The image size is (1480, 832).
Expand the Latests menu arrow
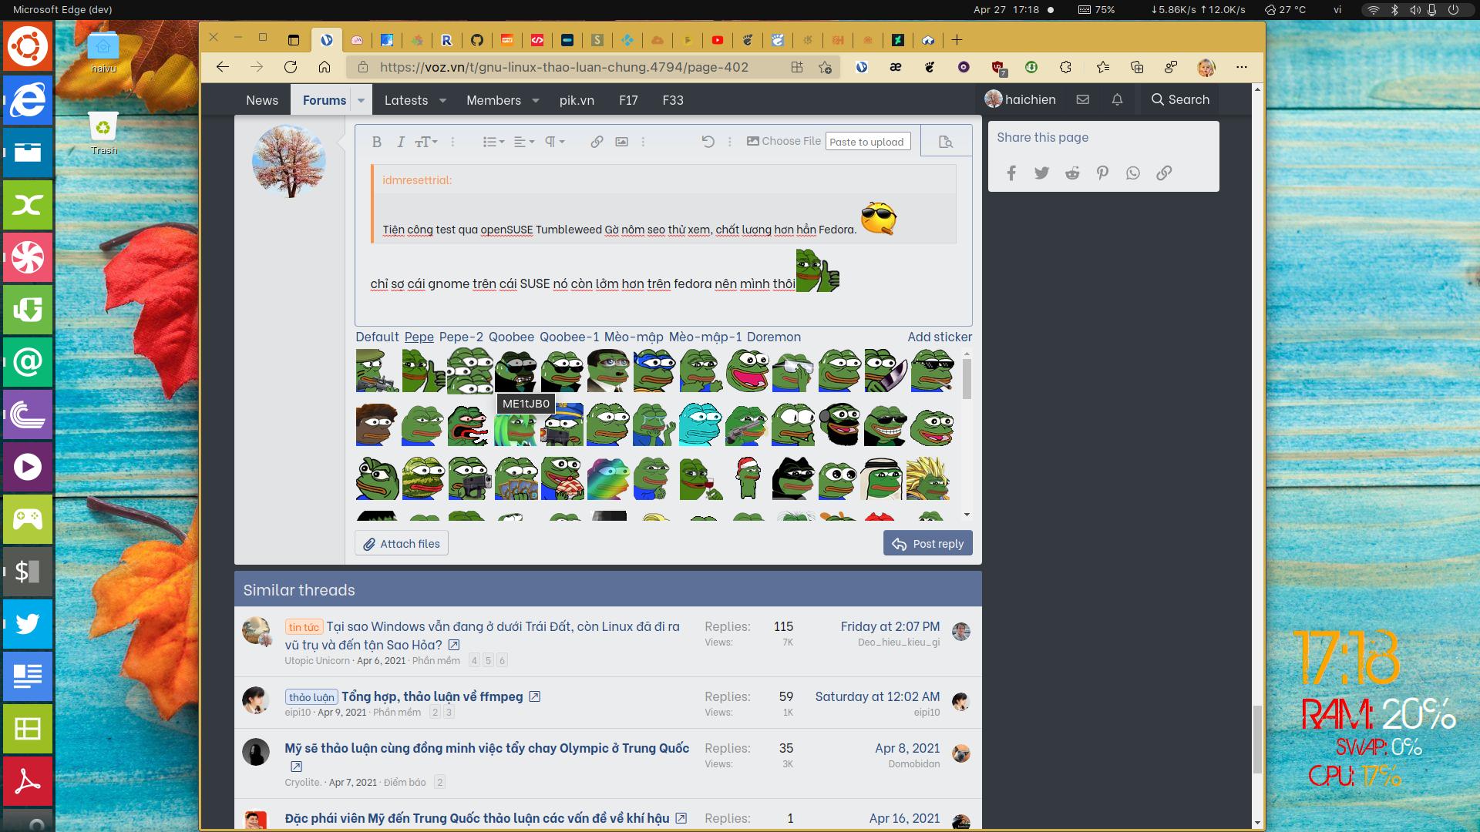click(x=442, y=100)
